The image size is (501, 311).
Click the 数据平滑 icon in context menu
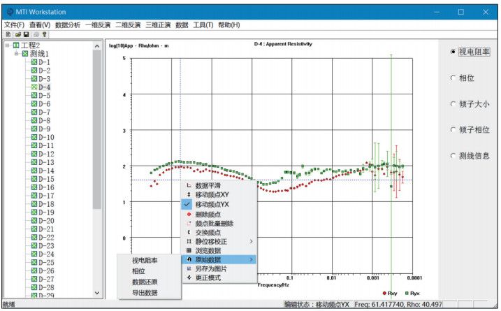[x=188, y=186]
